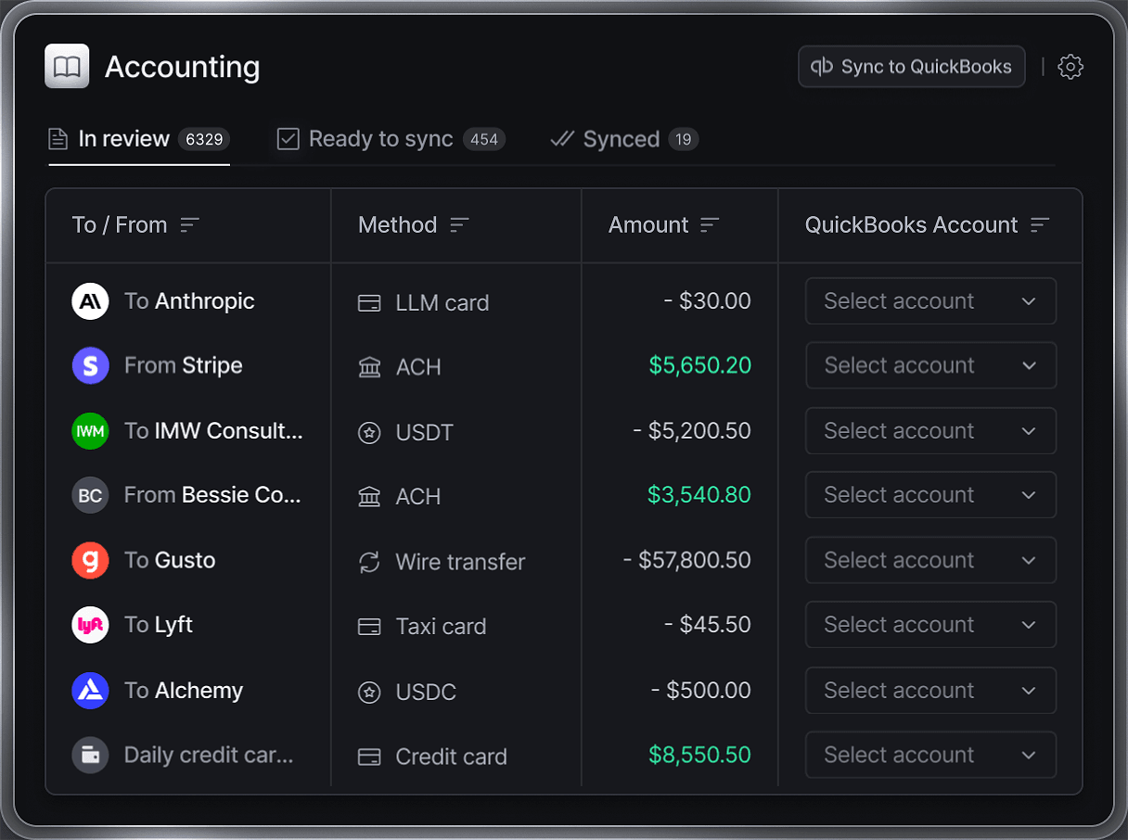
Task: Select the Daily credit card row
Action: [208, 755]
